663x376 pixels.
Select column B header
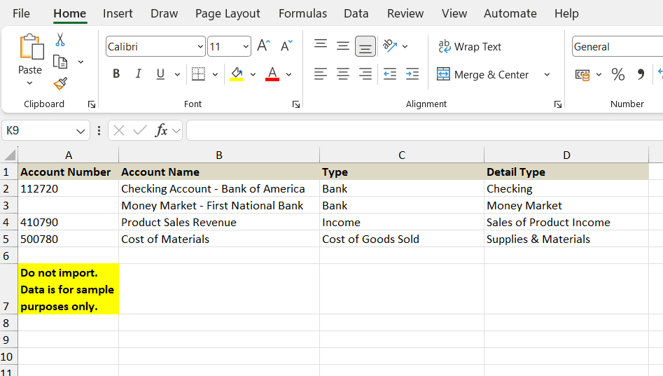tap(219, 155)
